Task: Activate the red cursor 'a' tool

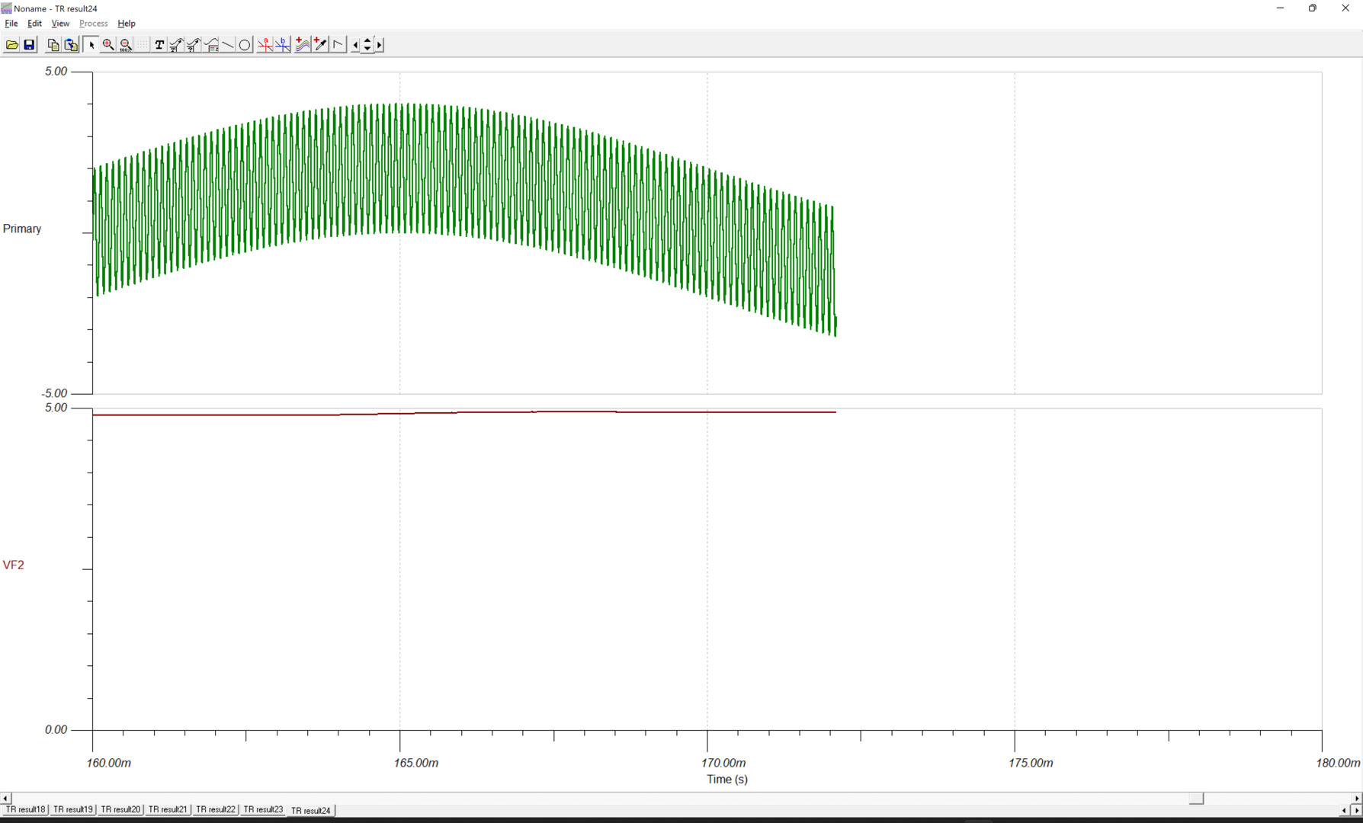Action: pos(265,45)
